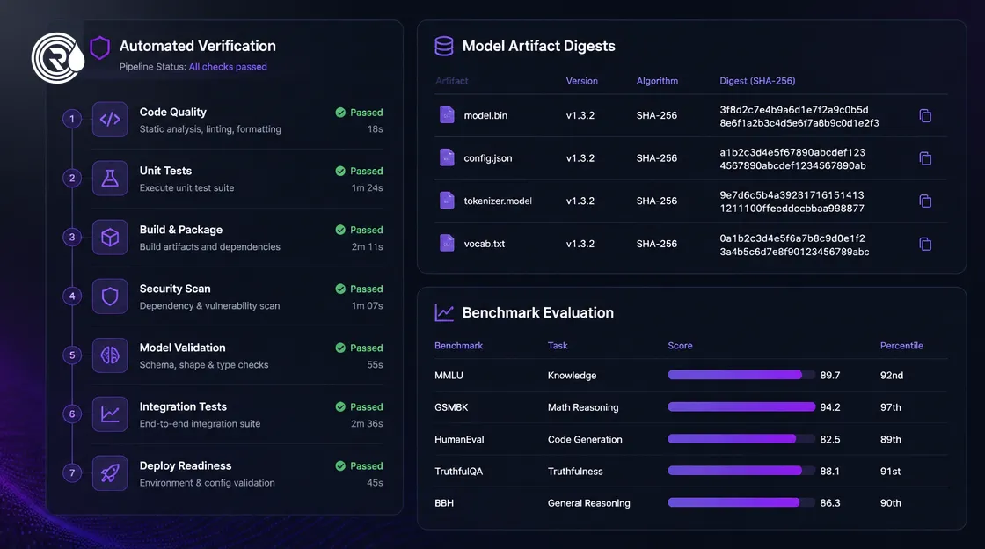Screen dimensions: 985x549
Task: Select step 6 marker in pipeline
Action: click(x=72, y=414)
